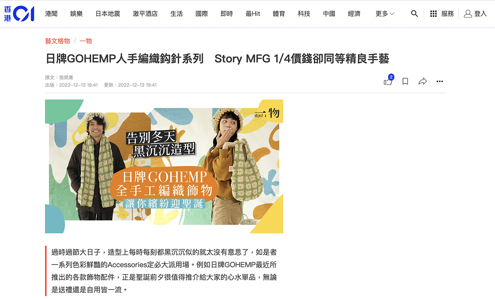Open the HK01 logo homepage

click(19, 14)
